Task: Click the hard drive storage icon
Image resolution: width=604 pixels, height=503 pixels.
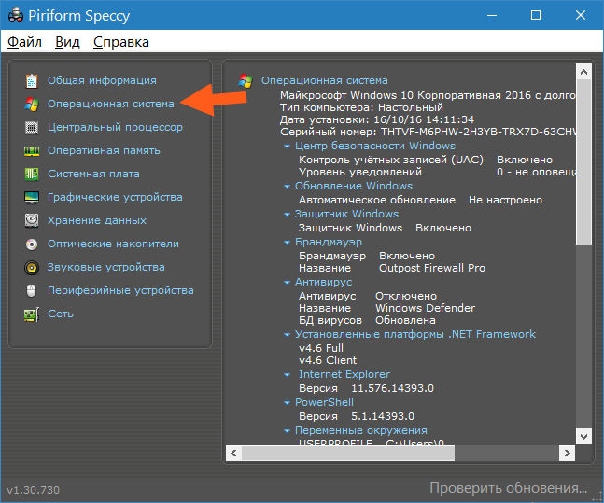Action: [x=32, y=220]
